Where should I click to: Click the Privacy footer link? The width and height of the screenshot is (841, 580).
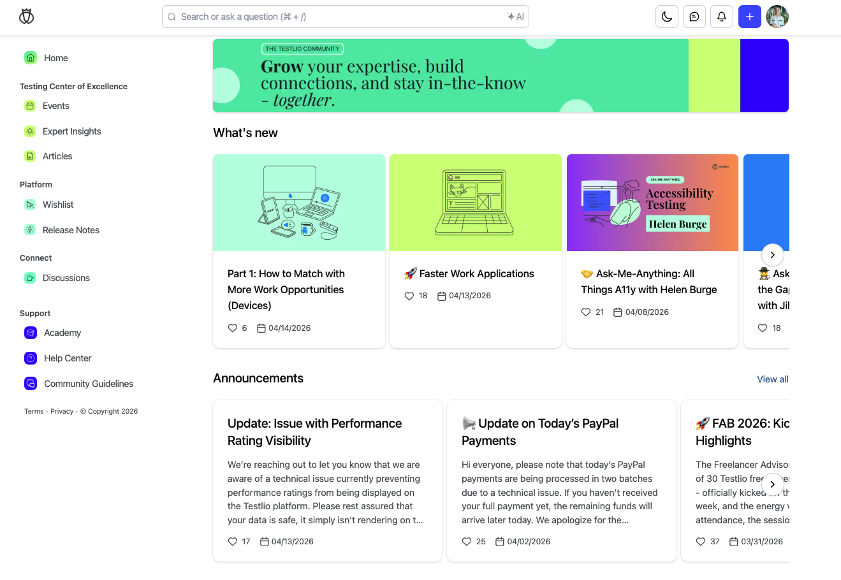pos(62,411)
